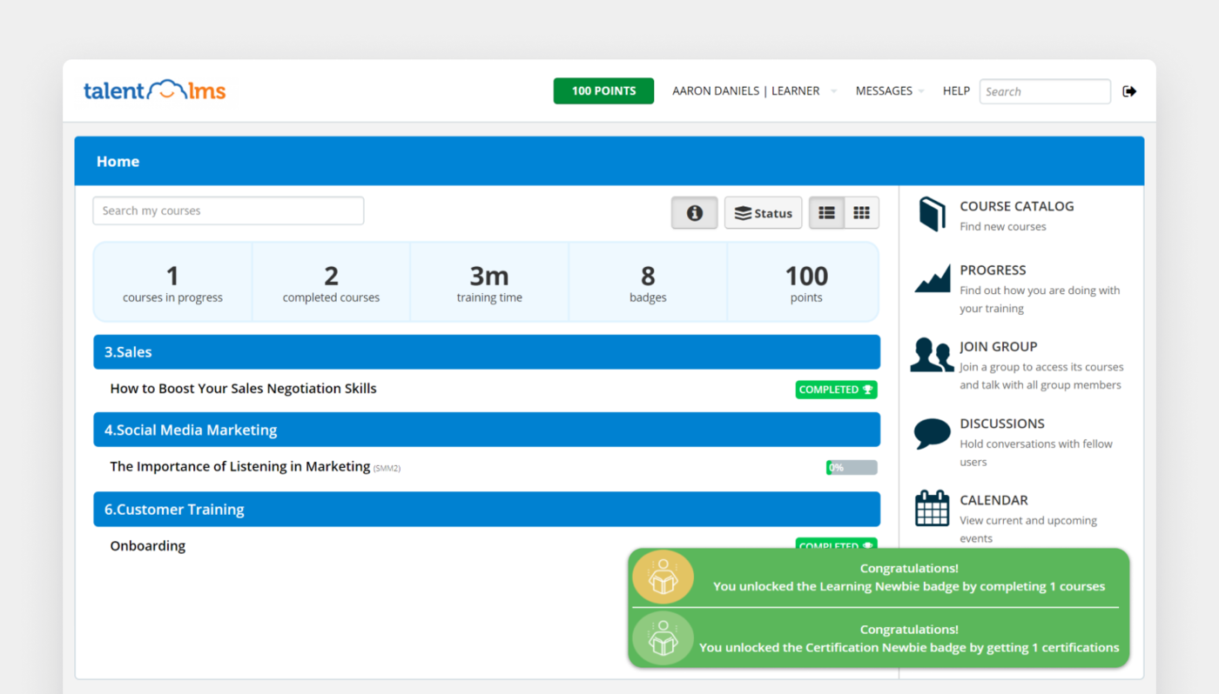
Task: Click the trophy icon on Sales course
Action: [x=867, y=390]
